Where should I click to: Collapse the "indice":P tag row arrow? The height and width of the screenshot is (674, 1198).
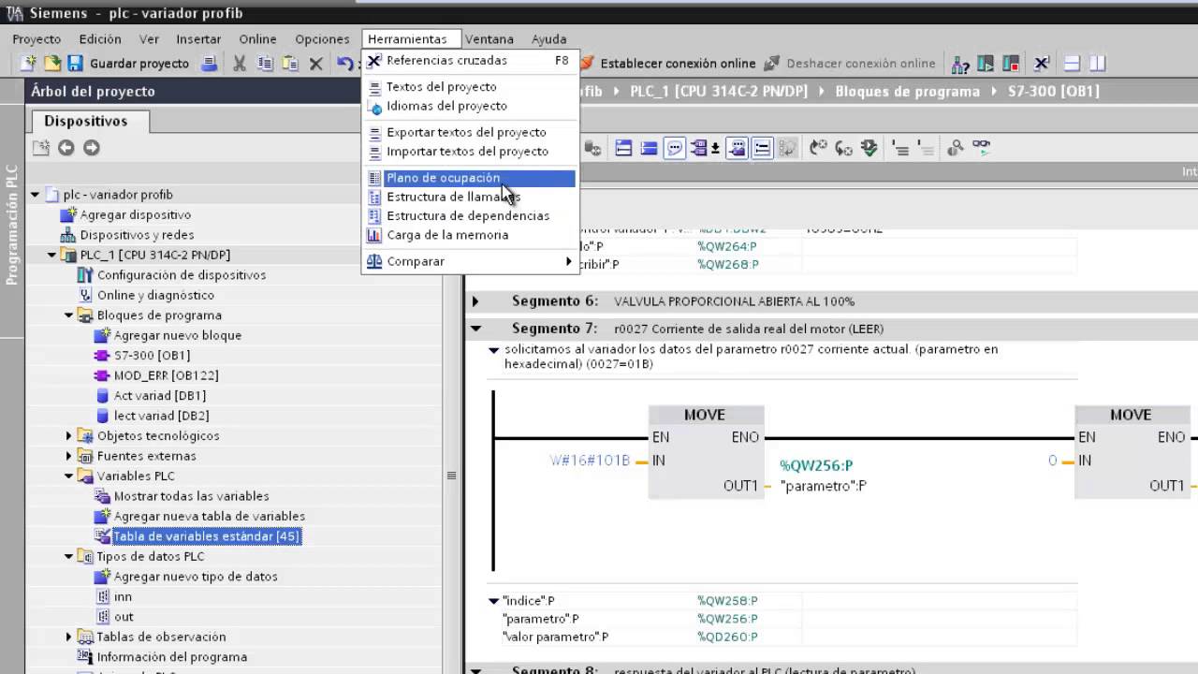coord(493,601)
